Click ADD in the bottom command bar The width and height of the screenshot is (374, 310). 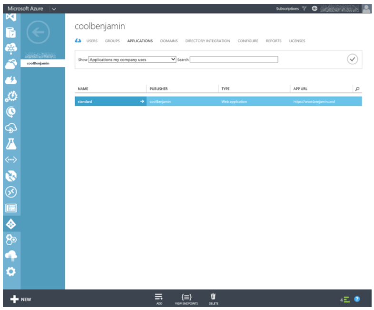159,299
